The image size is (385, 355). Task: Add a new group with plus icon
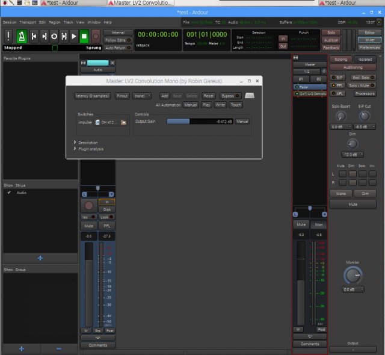22,348
